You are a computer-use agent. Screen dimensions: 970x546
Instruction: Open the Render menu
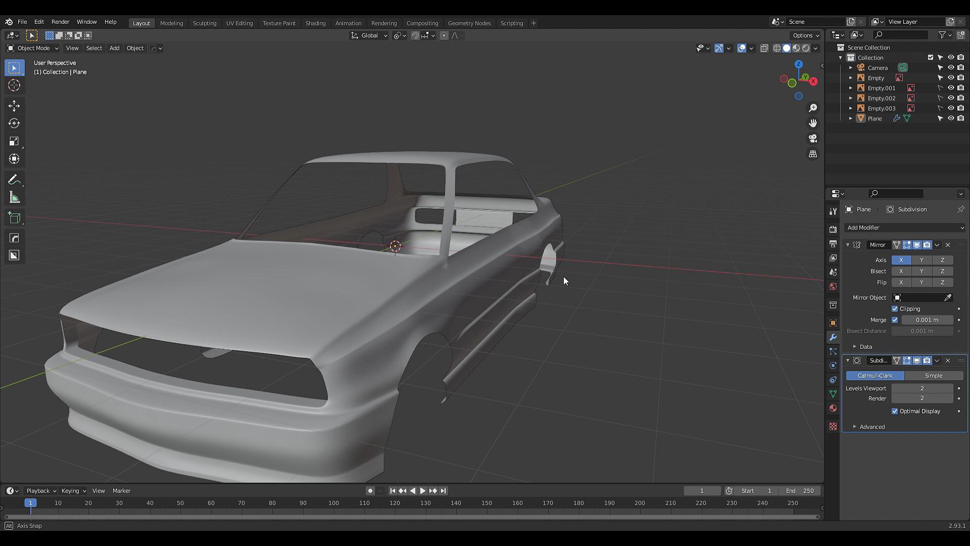(60, 22)
